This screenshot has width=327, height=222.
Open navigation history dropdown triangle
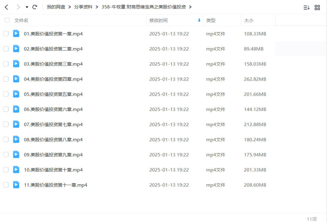(x=27, y=7)
